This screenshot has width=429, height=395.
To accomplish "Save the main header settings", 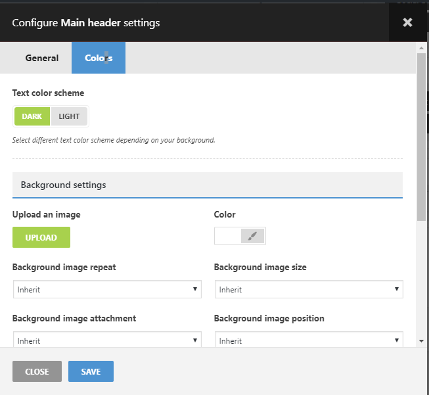I will pyautogui.click(x=91, y=371).
